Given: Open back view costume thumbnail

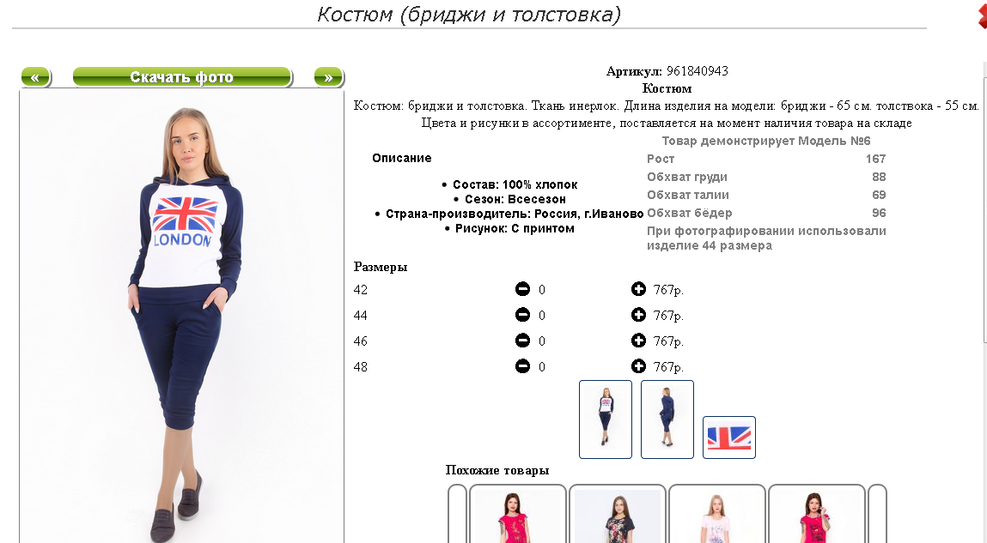Looking at the screenshot, I should (x=667, y=419).
